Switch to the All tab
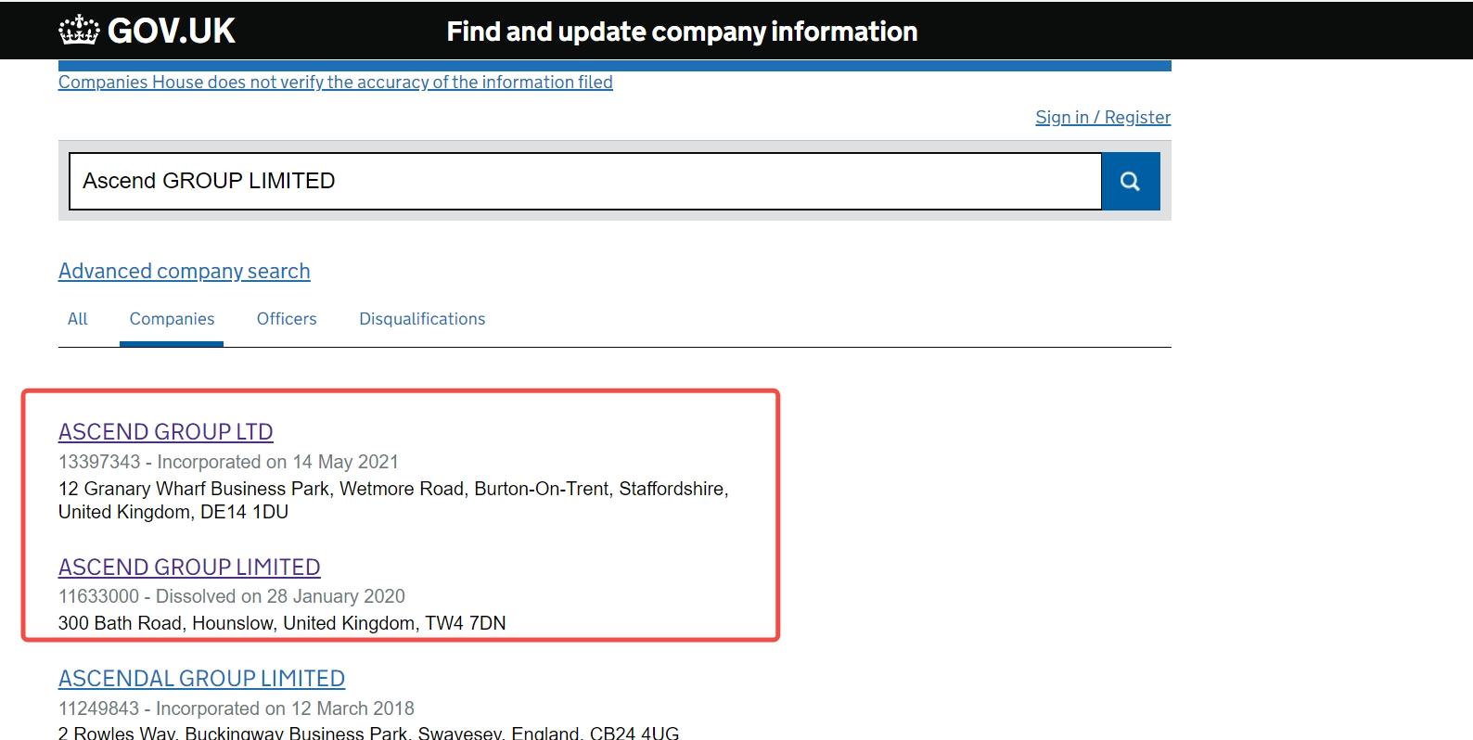Screen dimensions: 1473x740 78,319
